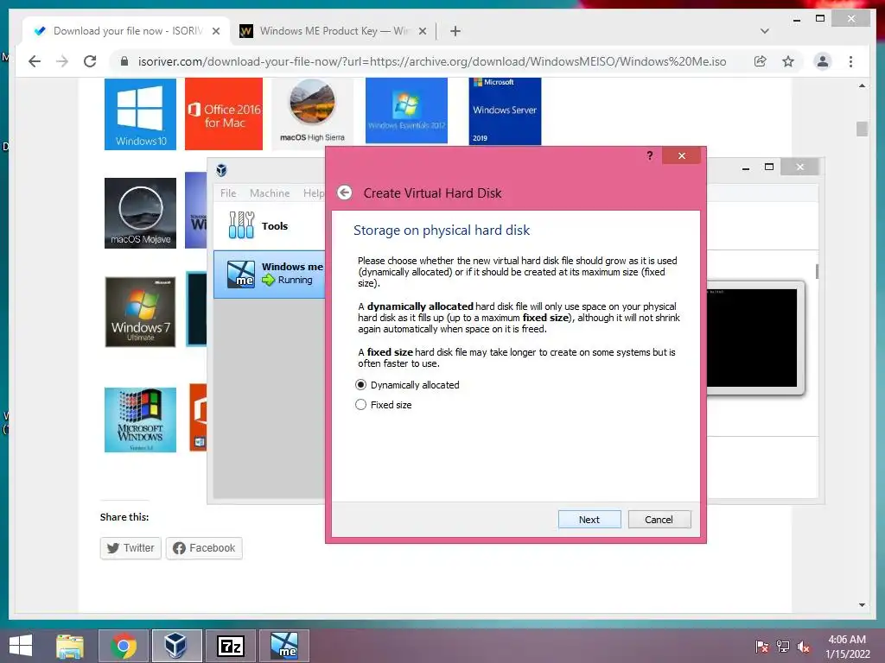Reload the isoriver page
885x663 pixels.
(x=90, y=61)
